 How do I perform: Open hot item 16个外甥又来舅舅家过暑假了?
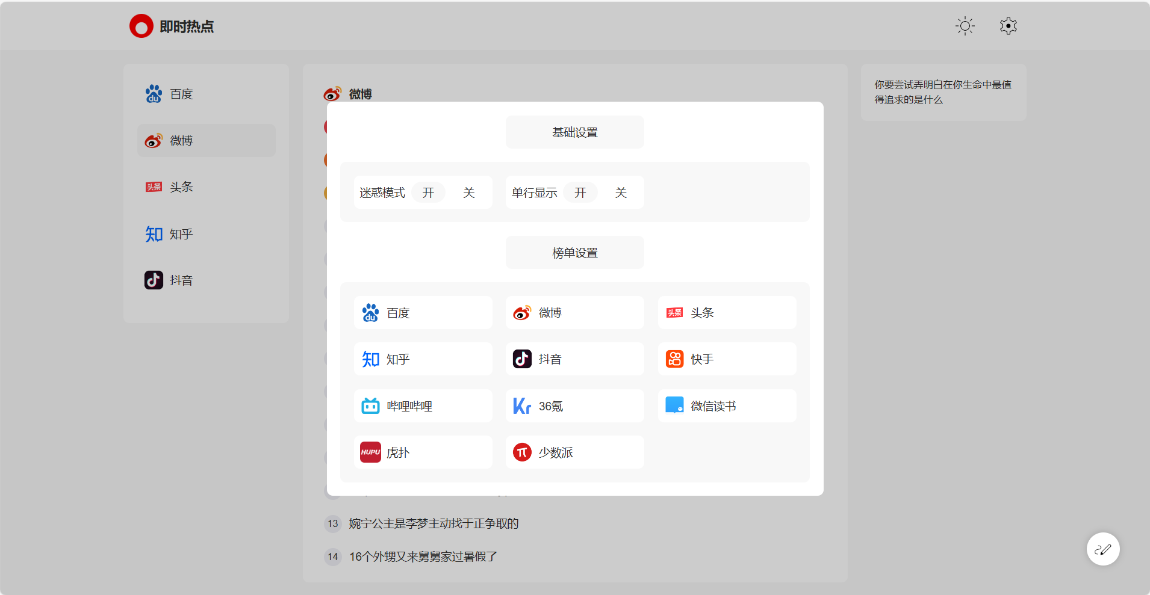pos(423,556)
